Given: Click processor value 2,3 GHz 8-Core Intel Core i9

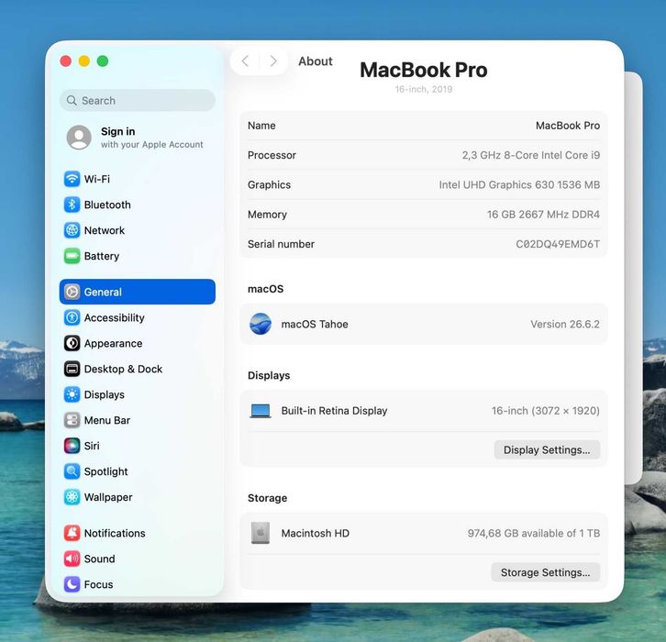Looking at the screenshot, I should click(x=531, y=155).
